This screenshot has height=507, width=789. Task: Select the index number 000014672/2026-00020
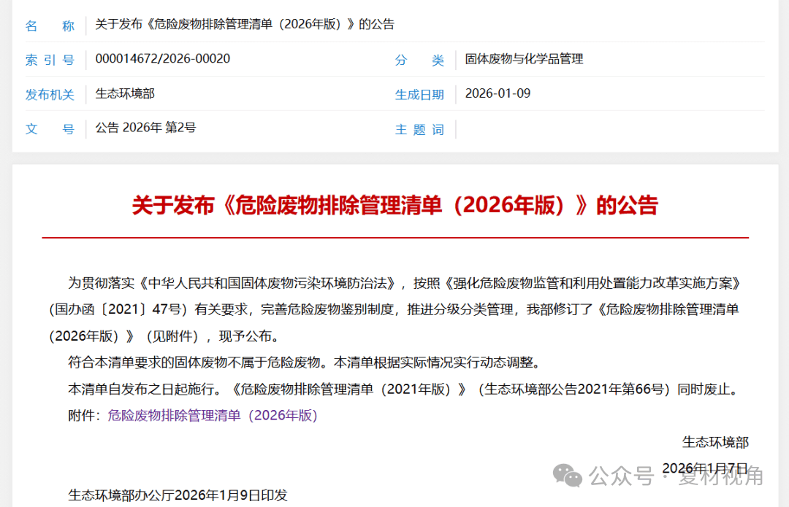[163, 59]
